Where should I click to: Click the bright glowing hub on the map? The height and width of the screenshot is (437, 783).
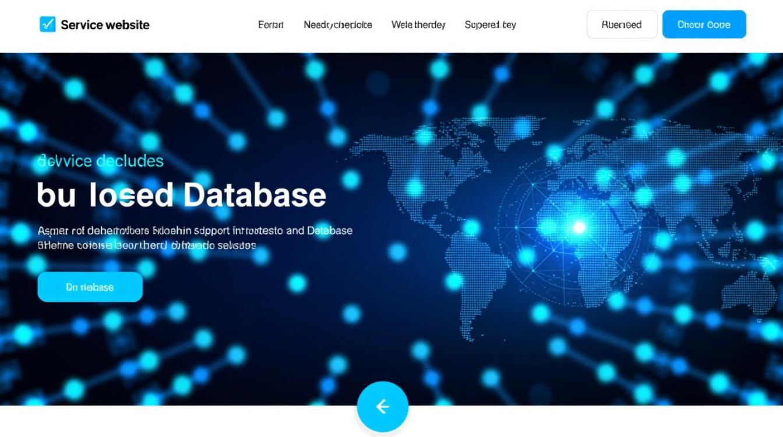tap(579, 227)
